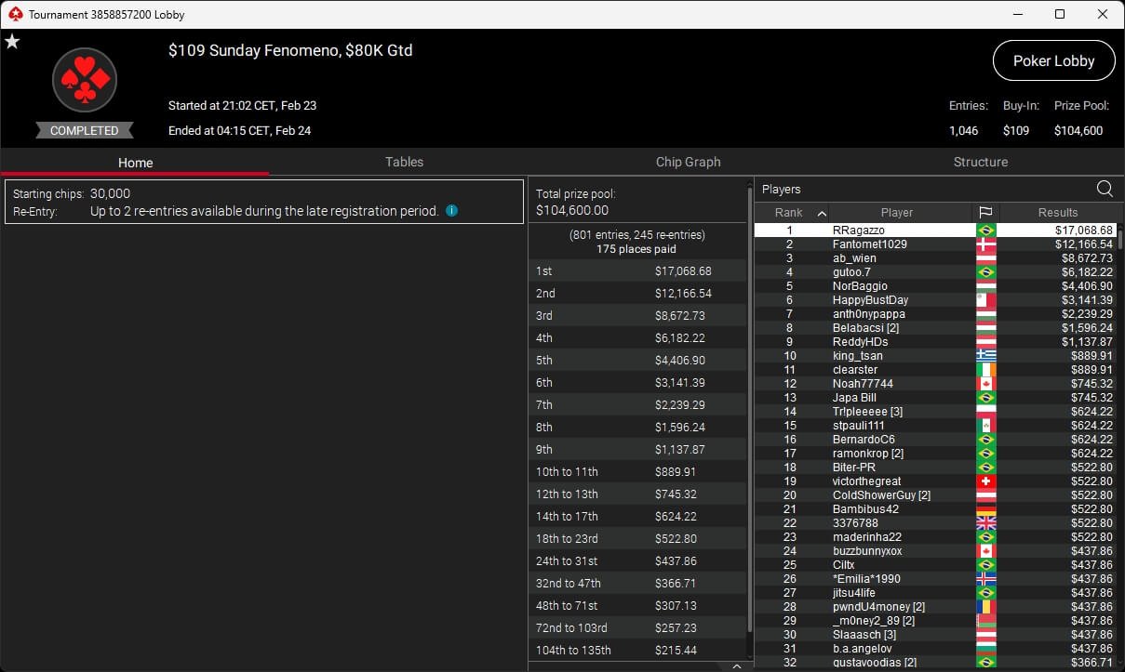This screenshot has width=1125, height=672.
Task: Sort by the Results column header
Action: pos(1058,213)
